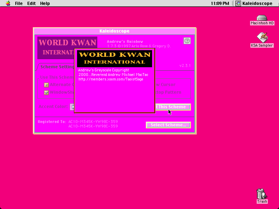
Task: Toggle the Alternate checkbox
Action: click(x=46, y=85)
